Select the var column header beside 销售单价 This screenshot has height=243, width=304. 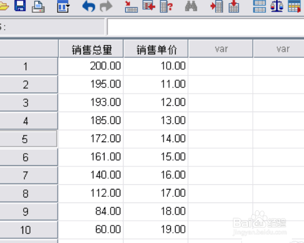coord(221,49)
